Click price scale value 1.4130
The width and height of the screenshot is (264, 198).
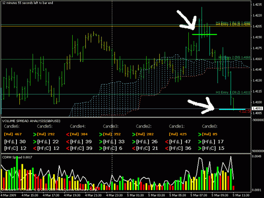coord(257,81)
